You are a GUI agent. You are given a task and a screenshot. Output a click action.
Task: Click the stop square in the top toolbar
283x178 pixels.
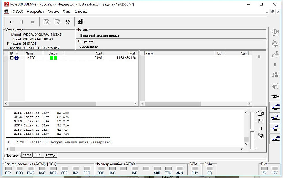pos(32,22)
